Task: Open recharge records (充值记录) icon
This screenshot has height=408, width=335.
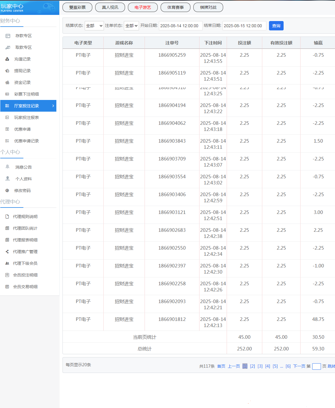Action: tap(7, 59)
